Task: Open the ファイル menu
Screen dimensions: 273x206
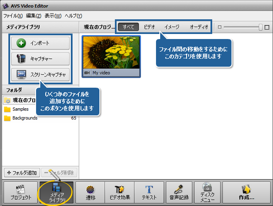Action: point(13,16)
